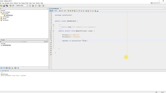Click the Last Edit icon in editor toolbar
The height and width of the screenshot is (93, 166).
pos(60,11)
